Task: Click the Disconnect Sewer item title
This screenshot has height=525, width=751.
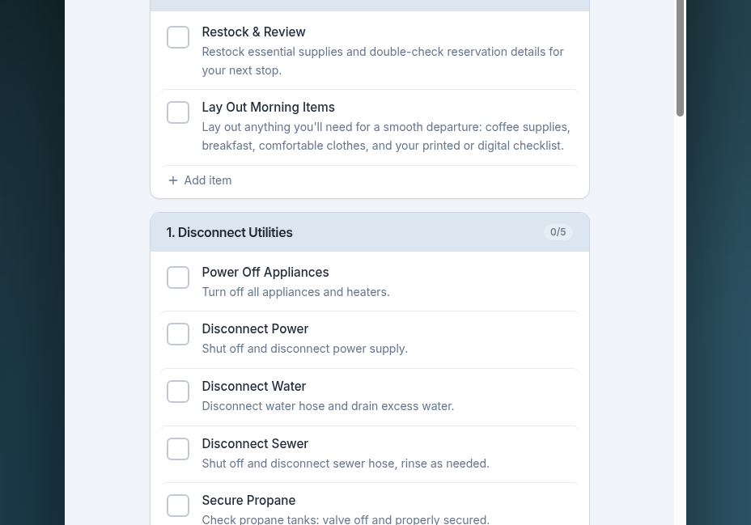Action: [255, 444]
